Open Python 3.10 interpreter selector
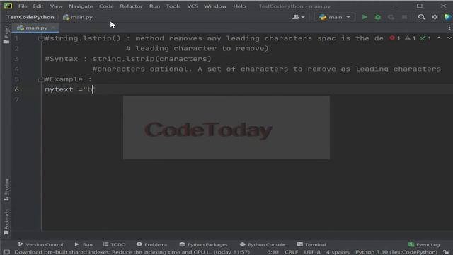This screenshot has width=453, height=255. click(x=396, y=252)
